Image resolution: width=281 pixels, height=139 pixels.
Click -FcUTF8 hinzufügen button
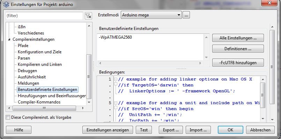click(238, 63)
